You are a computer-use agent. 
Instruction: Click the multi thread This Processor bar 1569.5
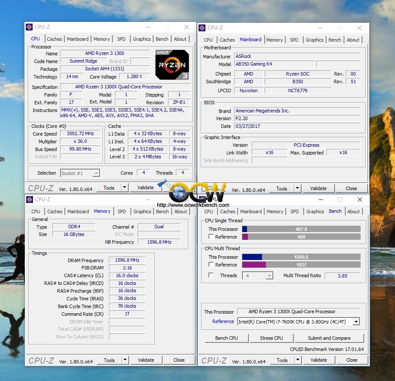tap(301, 257)
